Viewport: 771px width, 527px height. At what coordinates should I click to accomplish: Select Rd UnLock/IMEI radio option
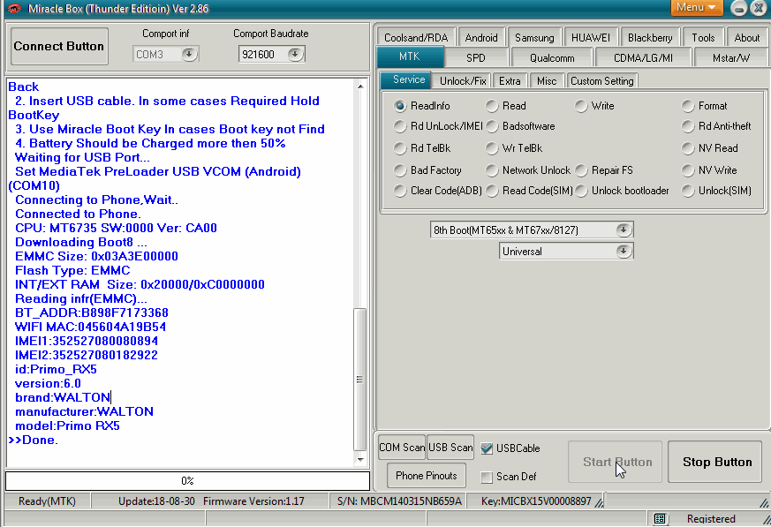click(x=400, y=126)
